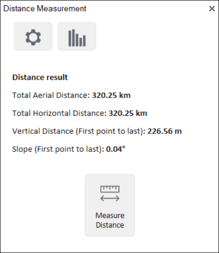Start a new Measure Distance operation
This screenshot has height=253, width=219.
(110, 205)
